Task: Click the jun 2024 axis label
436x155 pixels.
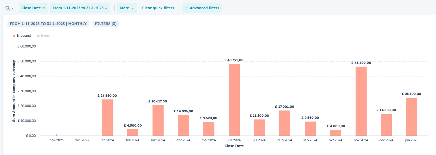Action: 234,140
